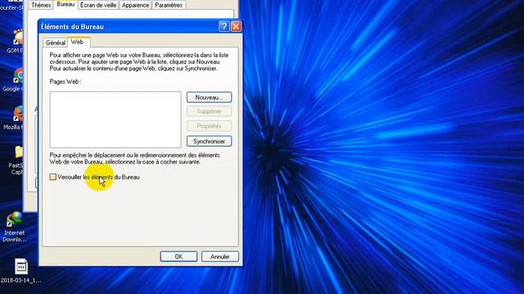Click the Synchroniser button
The height and width of the screenshot is (294, 524).
tap(209, 141)
